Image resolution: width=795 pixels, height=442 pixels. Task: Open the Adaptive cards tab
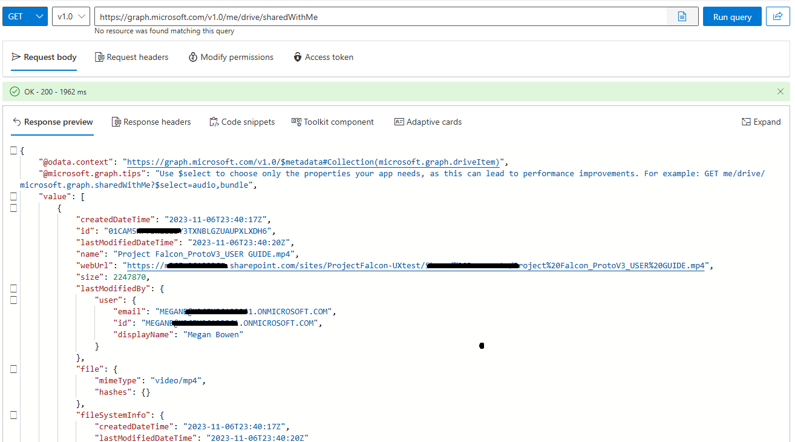point(428,122)
